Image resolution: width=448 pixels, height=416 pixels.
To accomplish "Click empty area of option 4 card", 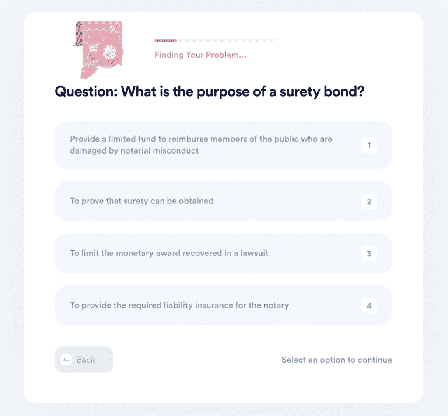I will coord(325,305).
